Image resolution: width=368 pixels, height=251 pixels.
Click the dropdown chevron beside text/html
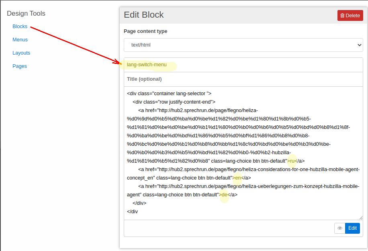(360, 45)
